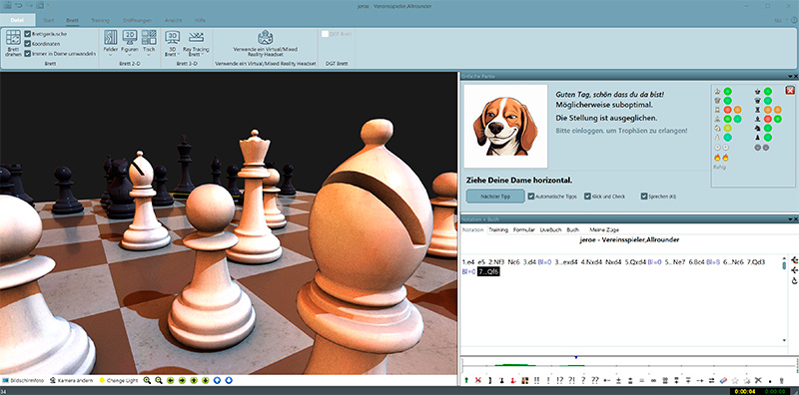
Task: Toggle 'Immer in Dame umwandeln' checkbox
Action: (28, 53)
